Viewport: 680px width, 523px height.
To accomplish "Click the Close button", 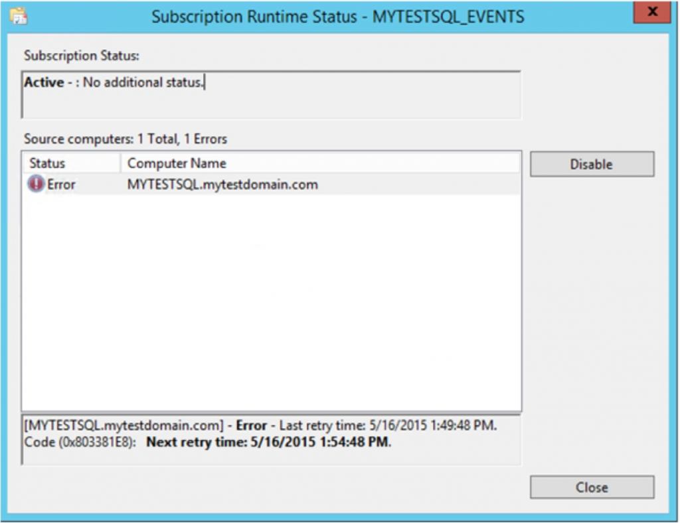I will click(x=592, y=486).
